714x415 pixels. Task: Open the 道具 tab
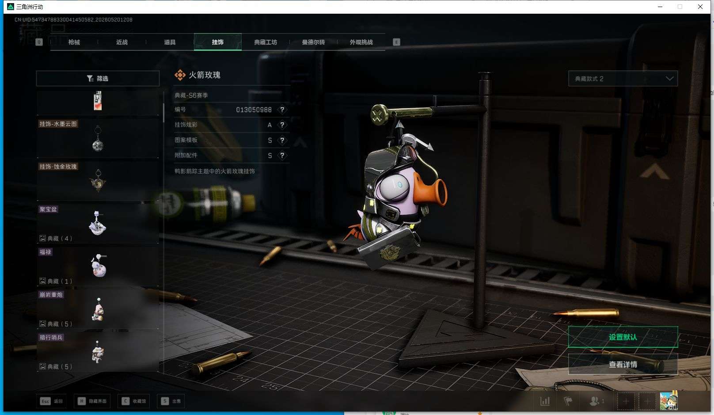[x=170, y=42]
